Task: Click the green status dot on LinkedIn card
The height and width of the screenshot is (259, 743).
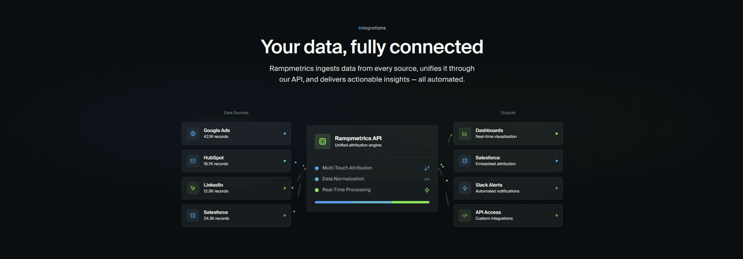Action: 284,188
